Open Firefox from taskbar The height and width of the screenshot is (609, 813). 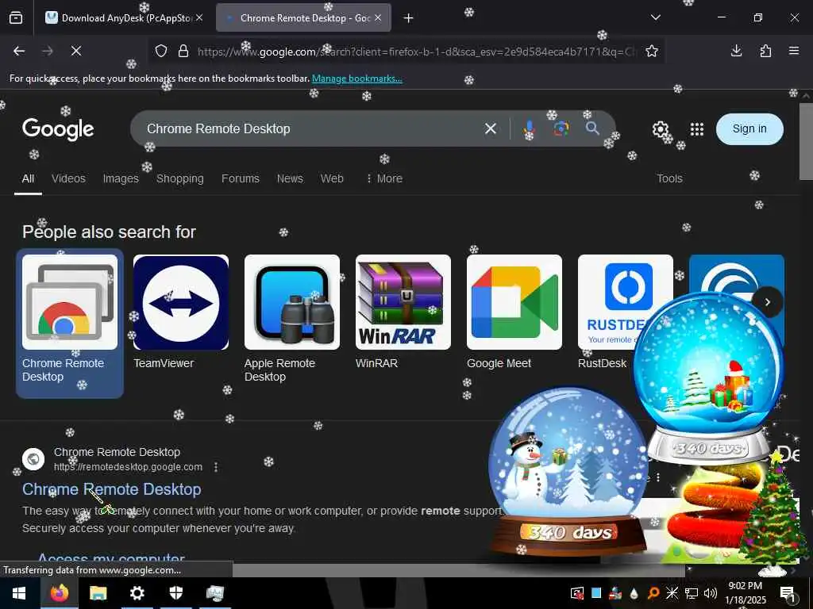point(60,593)
